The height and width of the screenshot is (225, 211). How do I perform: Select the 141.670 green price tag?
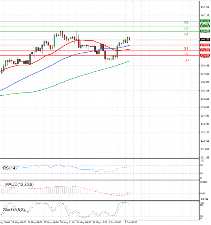[205, 21]
